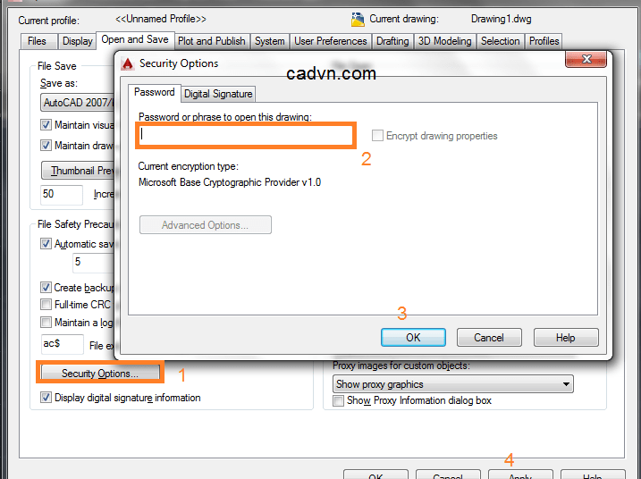Click the incremental save percentage field
The image size is (641, 479).
pyautogui.click(x=62, y=195)
